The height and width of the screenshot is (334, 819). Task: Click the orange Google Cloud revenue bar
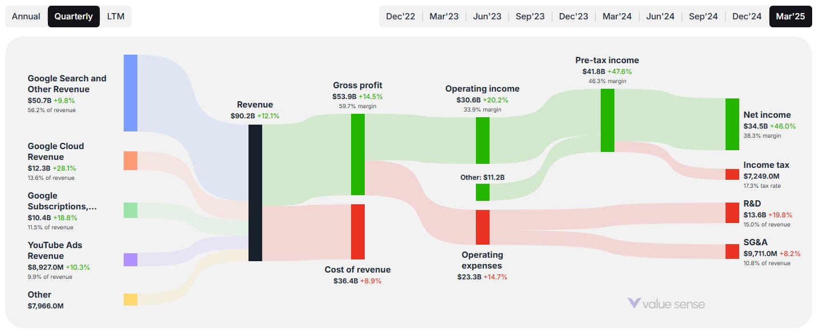[x=131, y=160]
